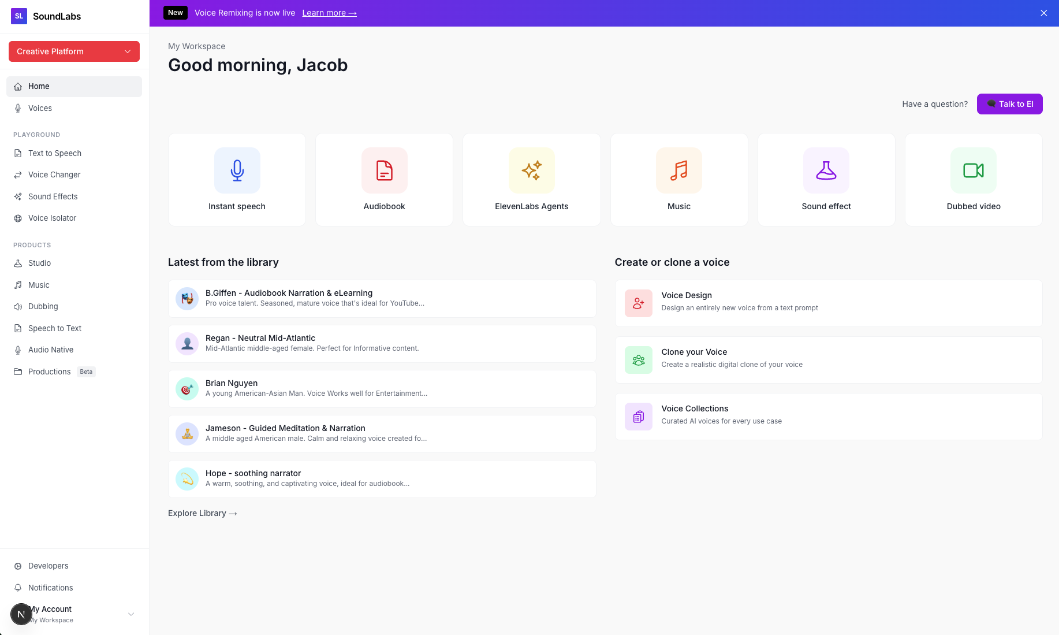Open the Explore Library link
This screenshot has width=1059, height=635.
(202, 513)
